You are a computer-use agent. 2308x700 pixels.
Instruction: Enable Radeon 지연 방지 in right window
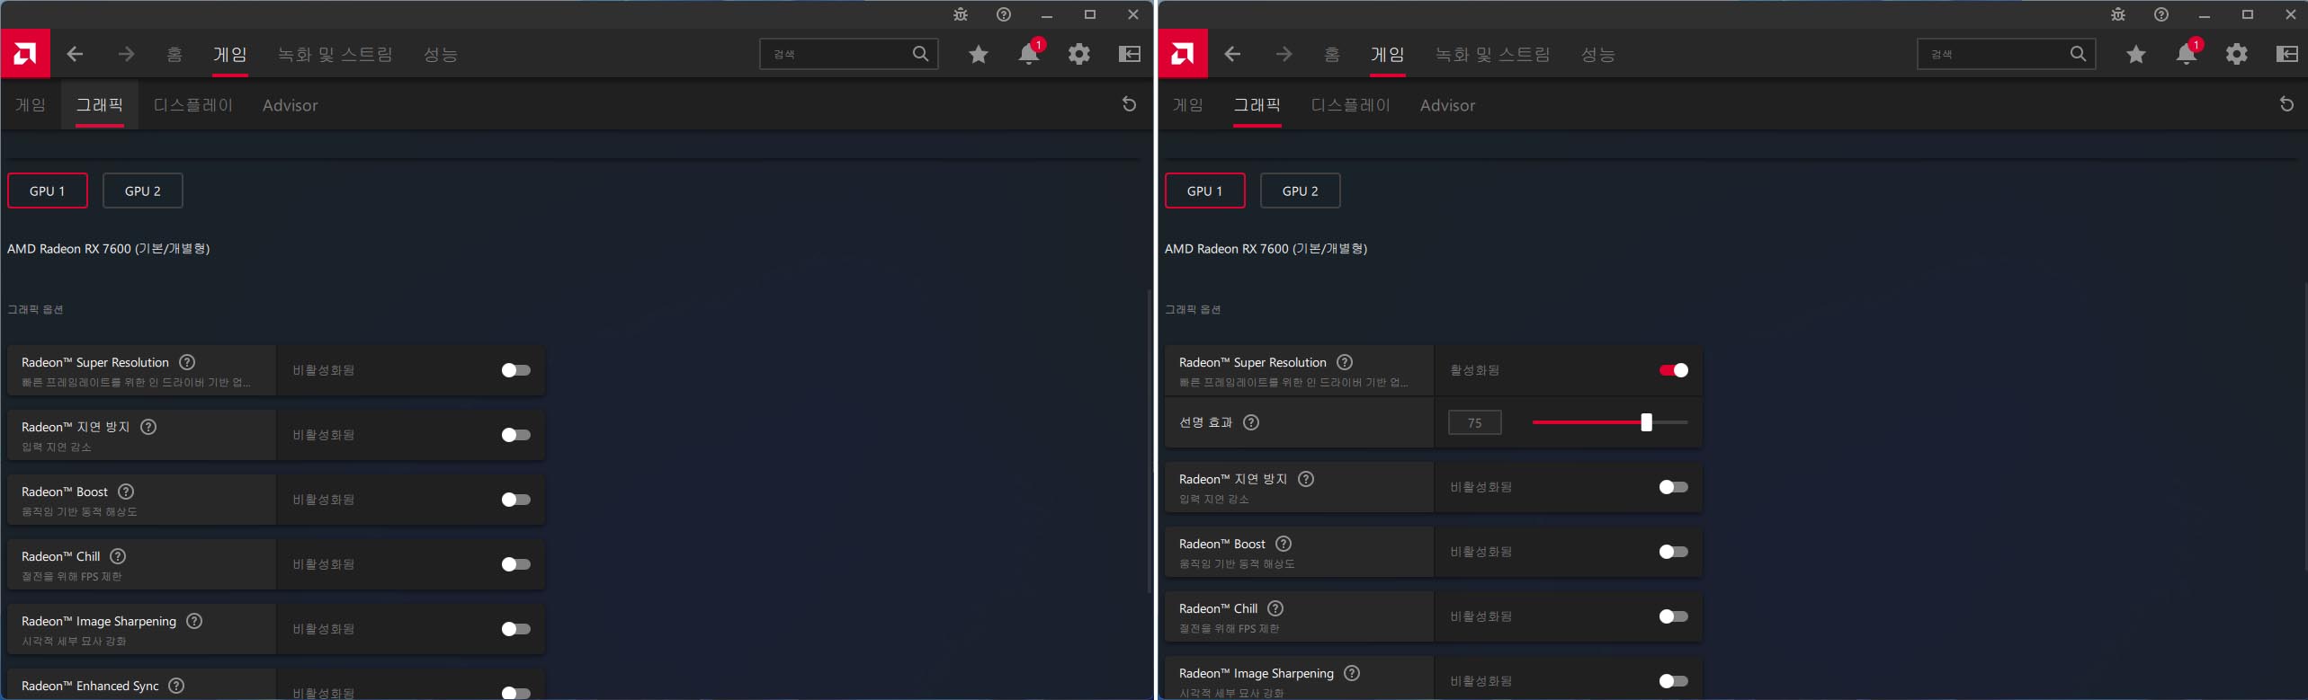point(1674,487)
